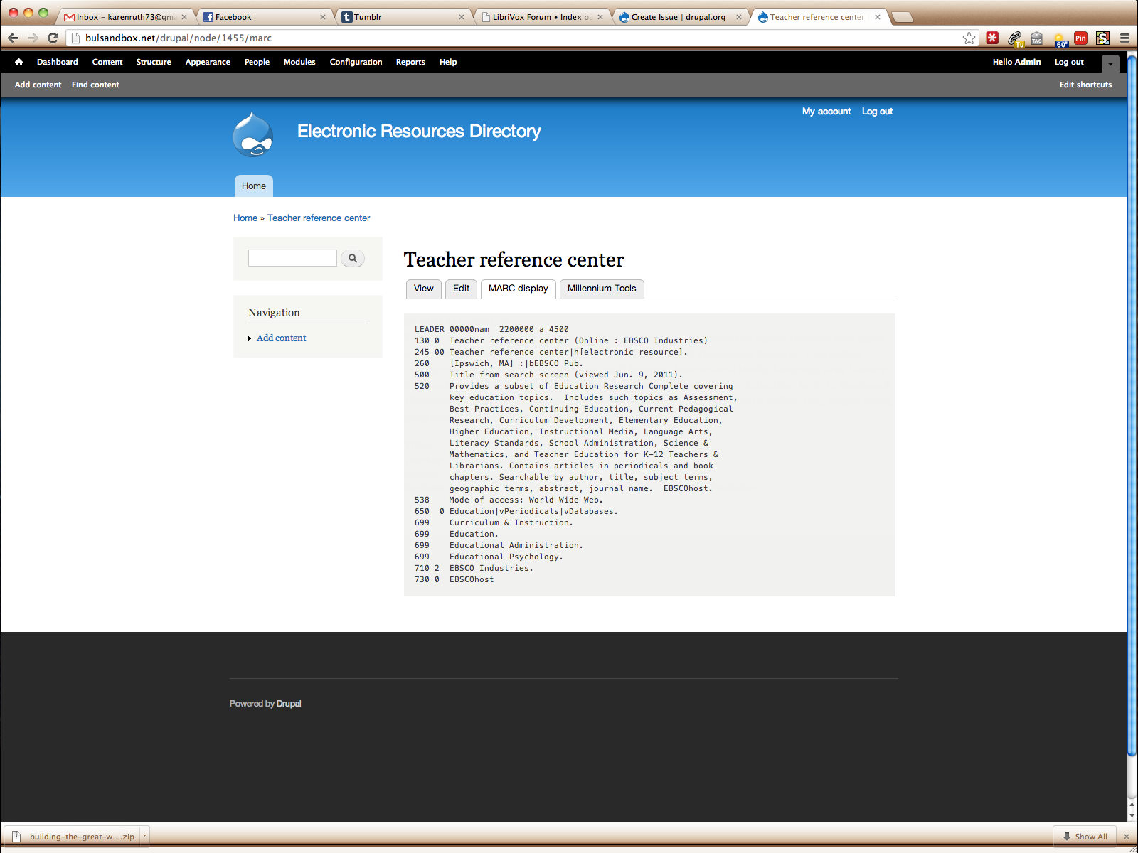Viewport: 1138px width, 853px height.
Task: Close the Tumblr browser tab
Action: (x=462, y=17)
